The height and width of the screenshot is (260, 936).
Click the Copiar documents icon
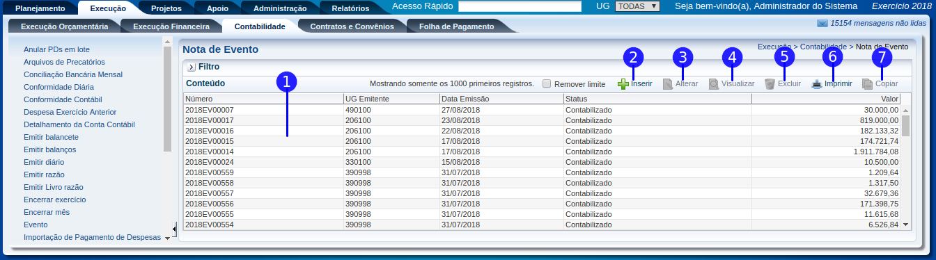[x=867, y=84]
